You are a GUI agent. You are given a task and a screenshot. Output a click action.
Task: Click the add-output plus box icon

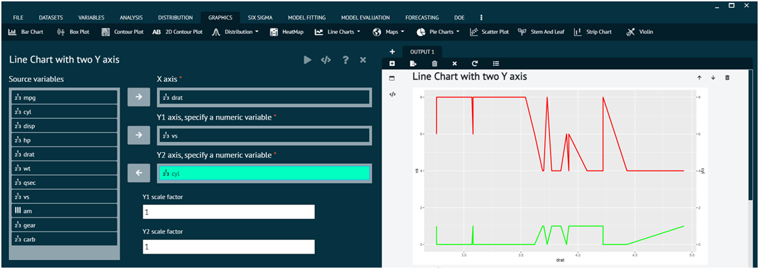pyautogui.click(x=392, y=63)
